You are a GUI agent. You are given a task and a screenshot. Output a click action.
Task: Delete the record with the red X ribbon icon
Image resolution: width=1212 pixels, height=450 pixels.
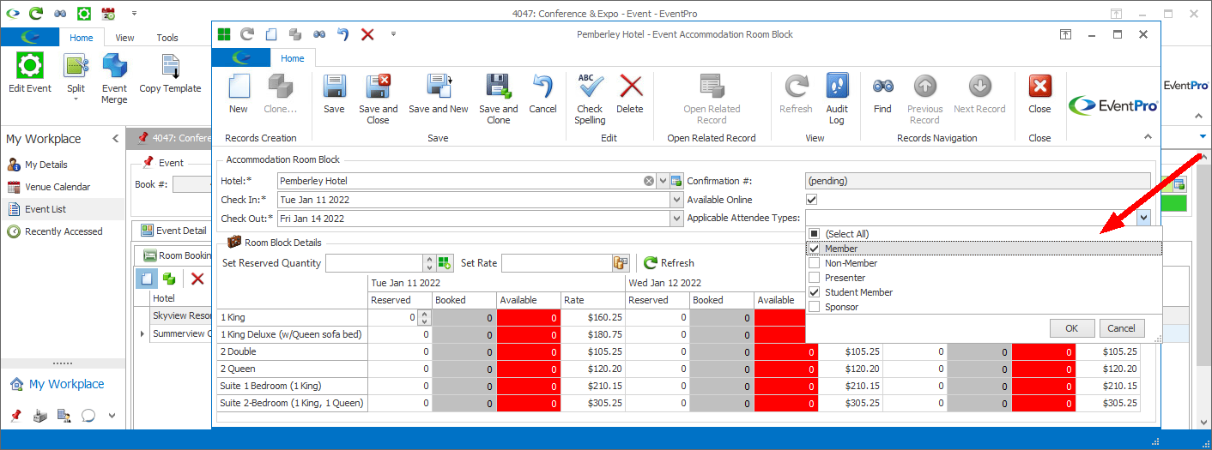pyautogui.click(x=630, y=94)
